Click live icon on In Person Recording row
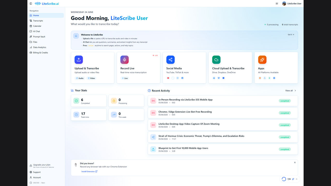Image resolution: width=331 pixels, height=186 pixels. click(x=153, y=101)
